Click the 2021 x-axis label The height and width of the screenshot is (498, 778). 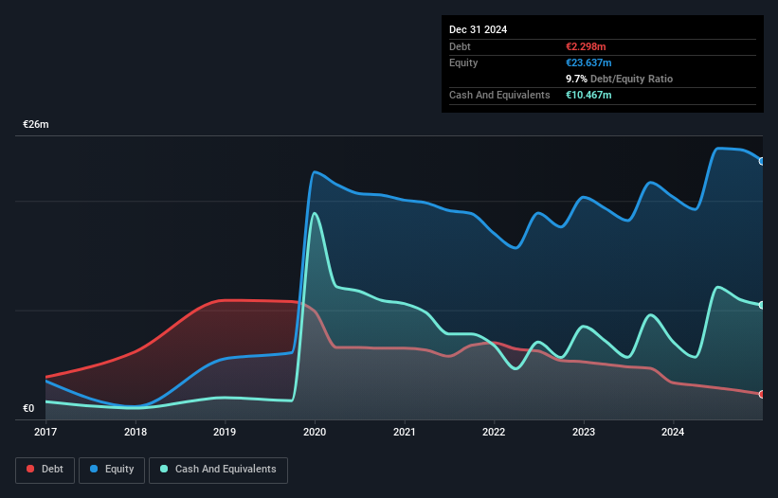point(405,432)
